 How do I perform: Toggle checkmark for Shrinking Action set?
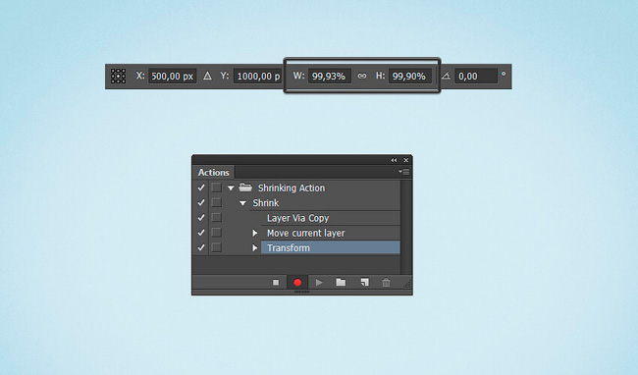[x=201, y=187]
